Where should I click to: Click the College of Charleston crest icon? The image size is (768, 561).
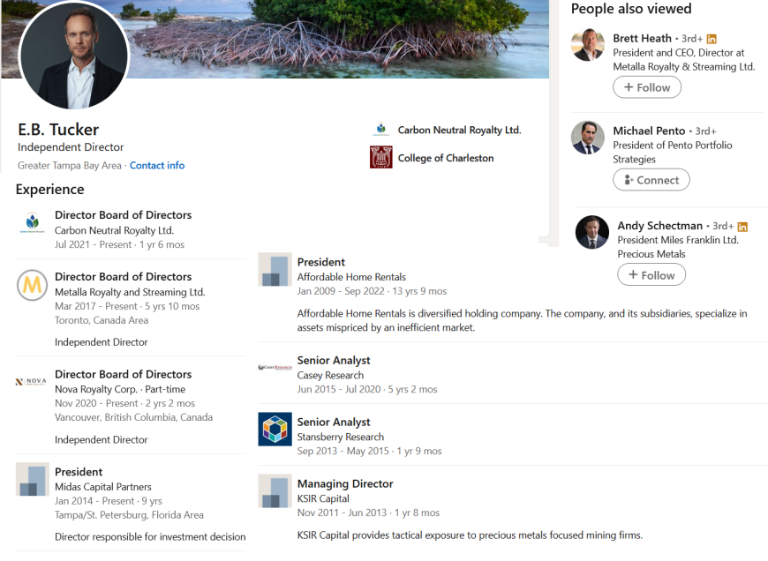(380, 158)
